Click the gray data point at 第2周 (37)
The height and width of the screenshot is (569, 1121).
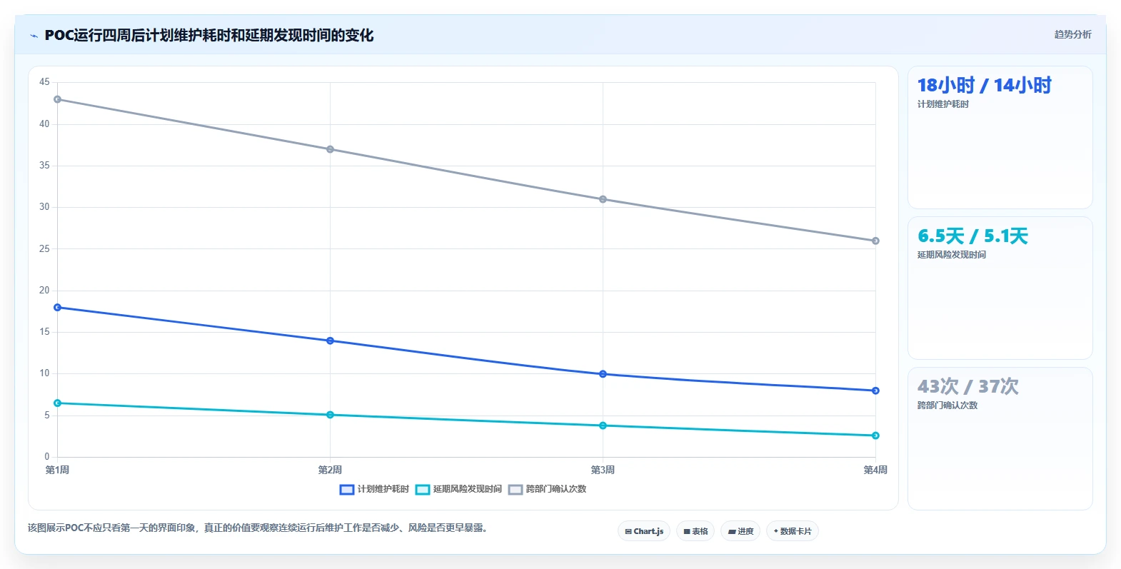point(330,149)
